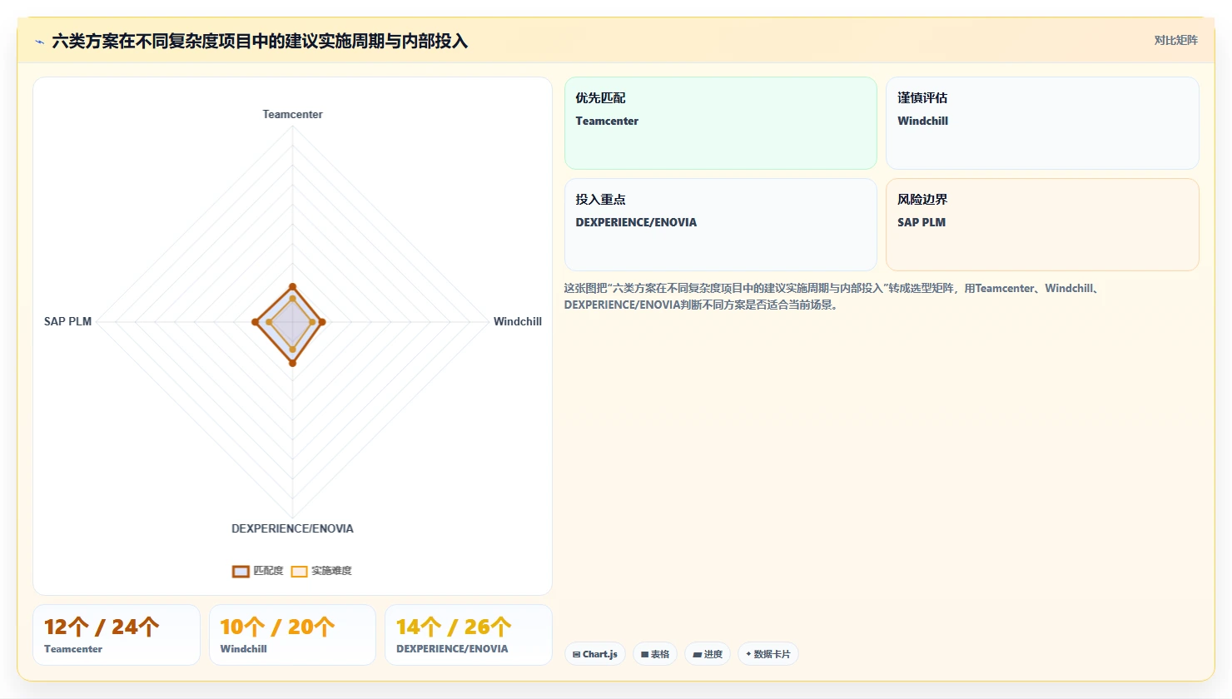
Task: Click the 进度 tag icon
Action: click(697, 655)
